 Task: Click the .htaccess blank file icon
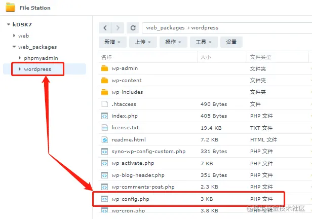(x=104, y=104)
